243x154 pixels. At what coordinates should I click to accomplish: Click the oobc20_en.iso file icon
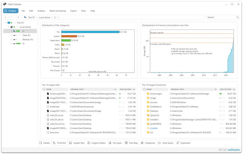[x=48, y=115]
